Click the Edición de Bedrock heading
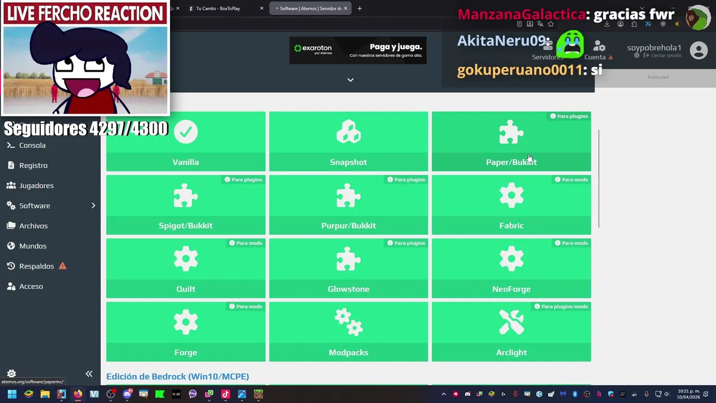Image resolution: width=716 pixels, height=403 pixels. [x=177, y=377]
